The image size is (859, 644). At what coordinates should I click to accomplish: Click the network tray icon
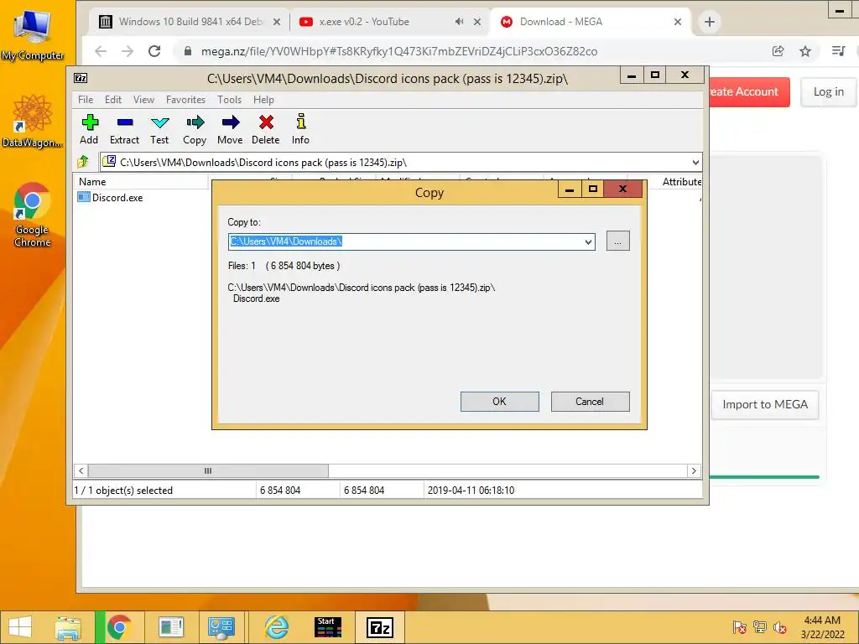760,627
